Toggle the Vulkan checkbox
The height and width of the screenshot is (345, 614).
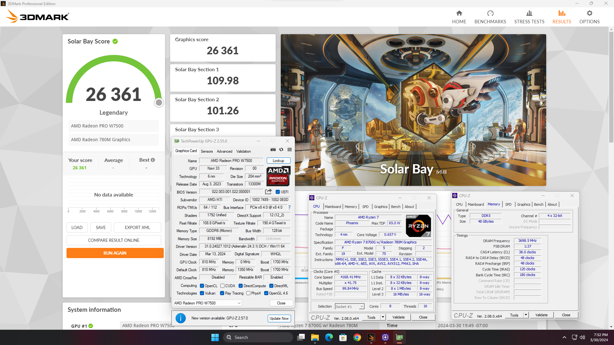(202, 293)
